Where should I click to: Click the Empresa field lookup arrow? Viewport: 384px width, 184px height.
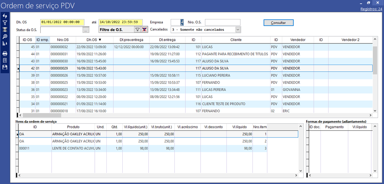[182, 22]
